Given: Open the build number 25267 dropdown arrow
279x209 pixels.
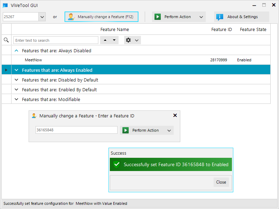Looking at the screenshot, I should [x=42, y=17].
